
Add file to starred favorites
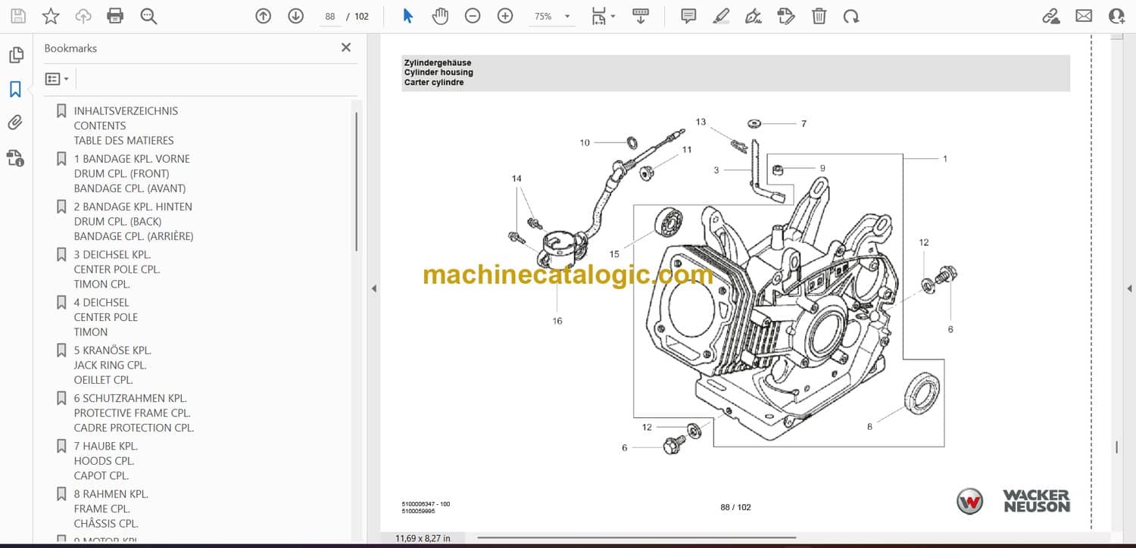pos(51,16)
